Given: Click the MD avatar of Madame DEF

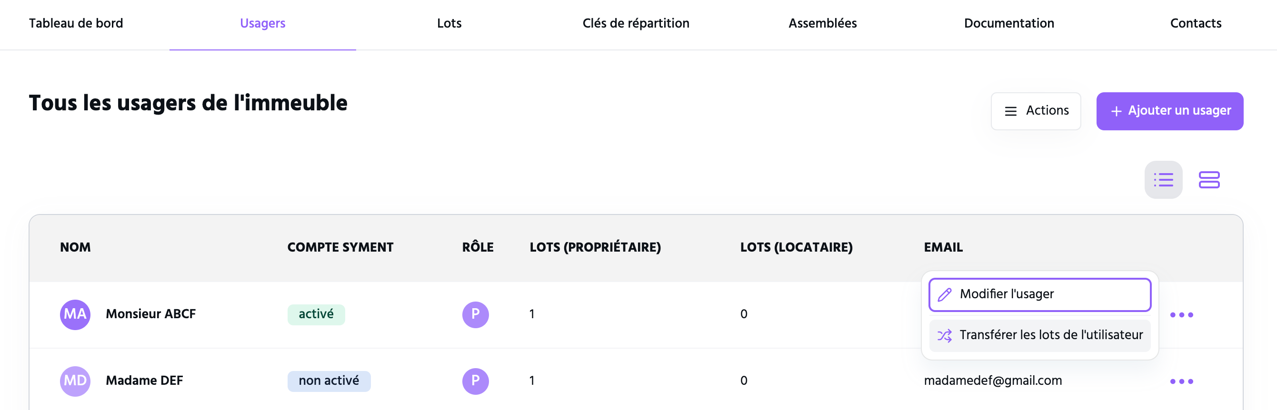Looking at the screenshot, I should pyautogui.click(x=75, y=381).
